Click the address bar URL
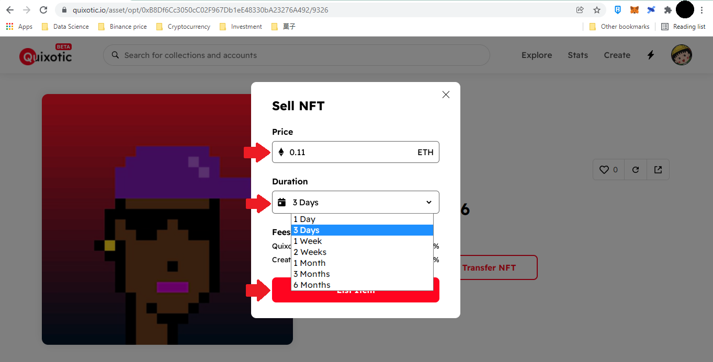The width and height of the screenshot is (713, 362). (x=199, y=10)
